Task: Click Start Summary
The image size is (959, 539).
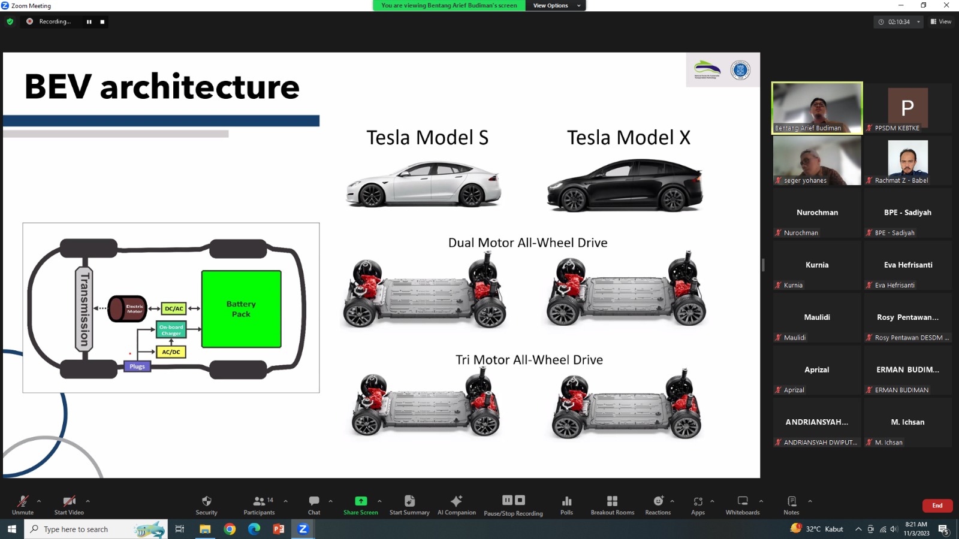Action: [x=409, y=505]
